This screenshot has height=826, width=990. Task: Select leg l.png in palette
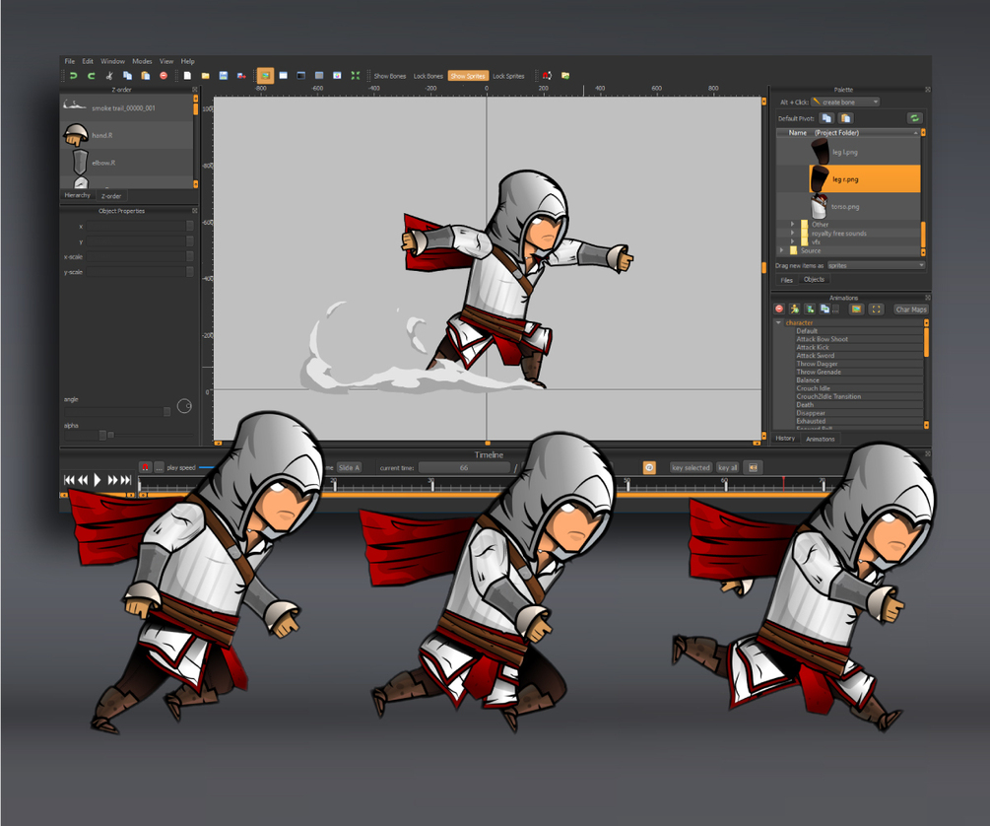848,152
